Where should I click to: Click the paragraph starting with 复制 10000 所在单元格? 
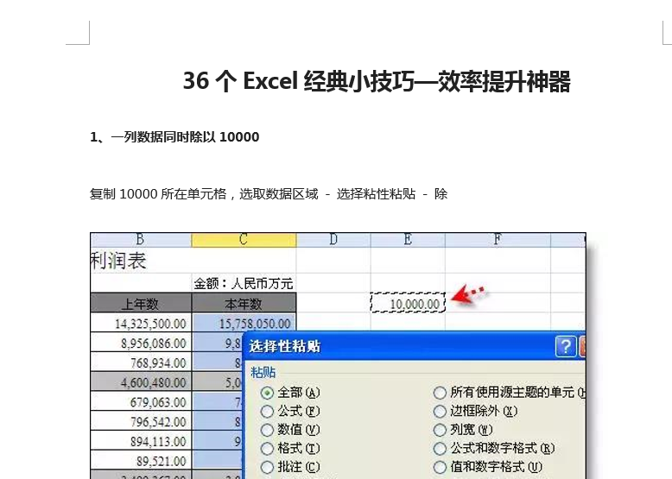pyautogui.click(x=269, y=194)
